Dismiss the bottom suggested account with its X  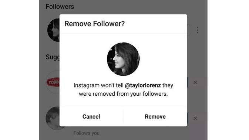[x=195, y=118]
